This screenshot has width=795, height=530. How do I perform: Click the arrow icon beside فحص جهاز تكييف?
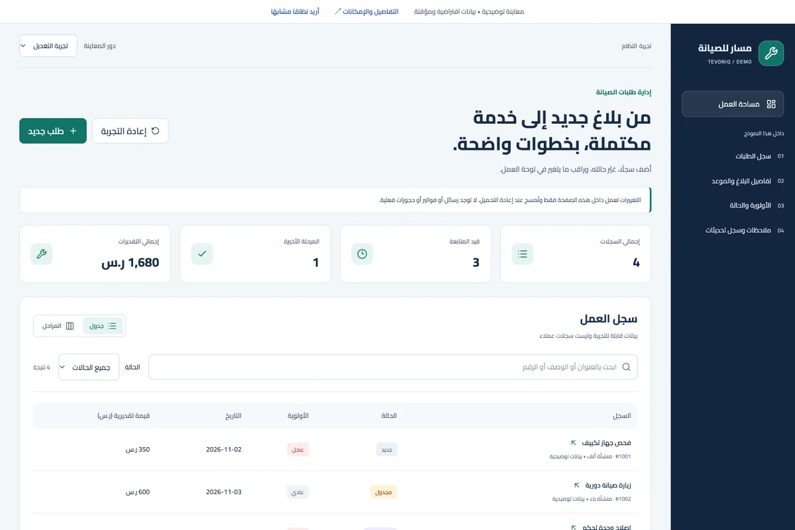click(574, 443)
